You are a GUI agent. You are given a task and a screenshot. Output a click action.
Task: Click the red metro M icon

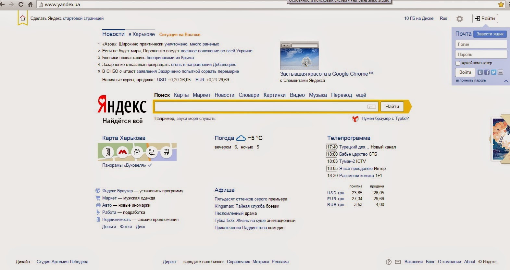[122, 152]
